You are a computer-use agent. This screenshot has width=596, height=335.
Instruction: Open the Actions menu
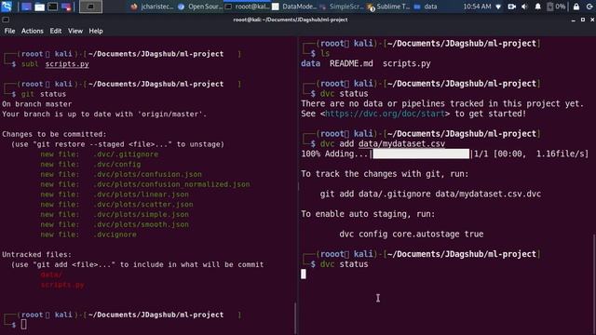(x=33, y=31)
